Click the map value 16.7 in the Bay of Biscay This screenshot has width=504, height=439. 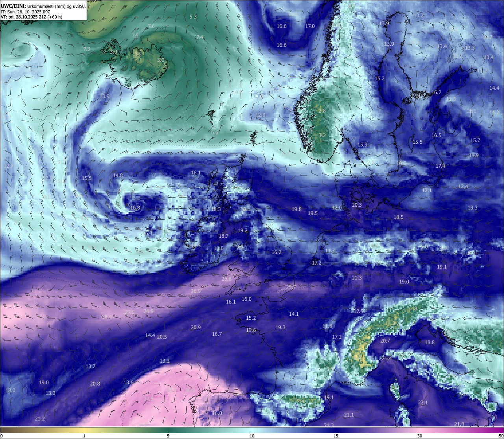tap(217, 334)
